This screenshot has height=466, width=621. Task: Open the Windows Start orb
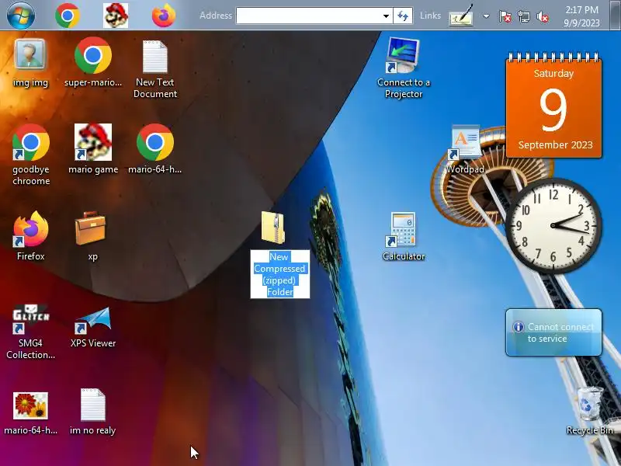(21, 15)
